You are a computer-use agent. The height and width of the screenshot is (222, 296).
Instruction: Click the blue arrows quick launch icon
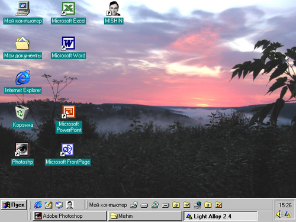59,205
